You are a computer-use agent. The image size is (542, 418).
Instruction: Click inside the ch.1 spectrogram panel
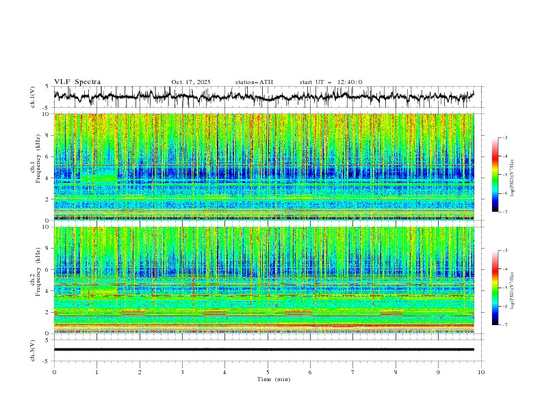263,167
